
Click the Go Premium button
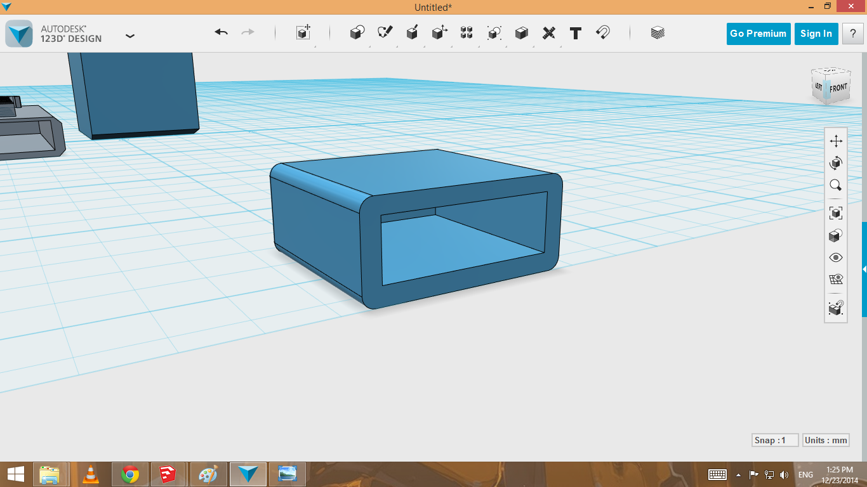(x=758, y=34)
